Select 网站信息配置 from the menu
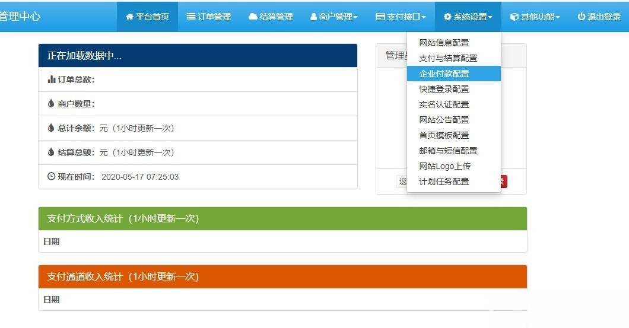The height and width of the screenshot is (328, 629). 444,43
